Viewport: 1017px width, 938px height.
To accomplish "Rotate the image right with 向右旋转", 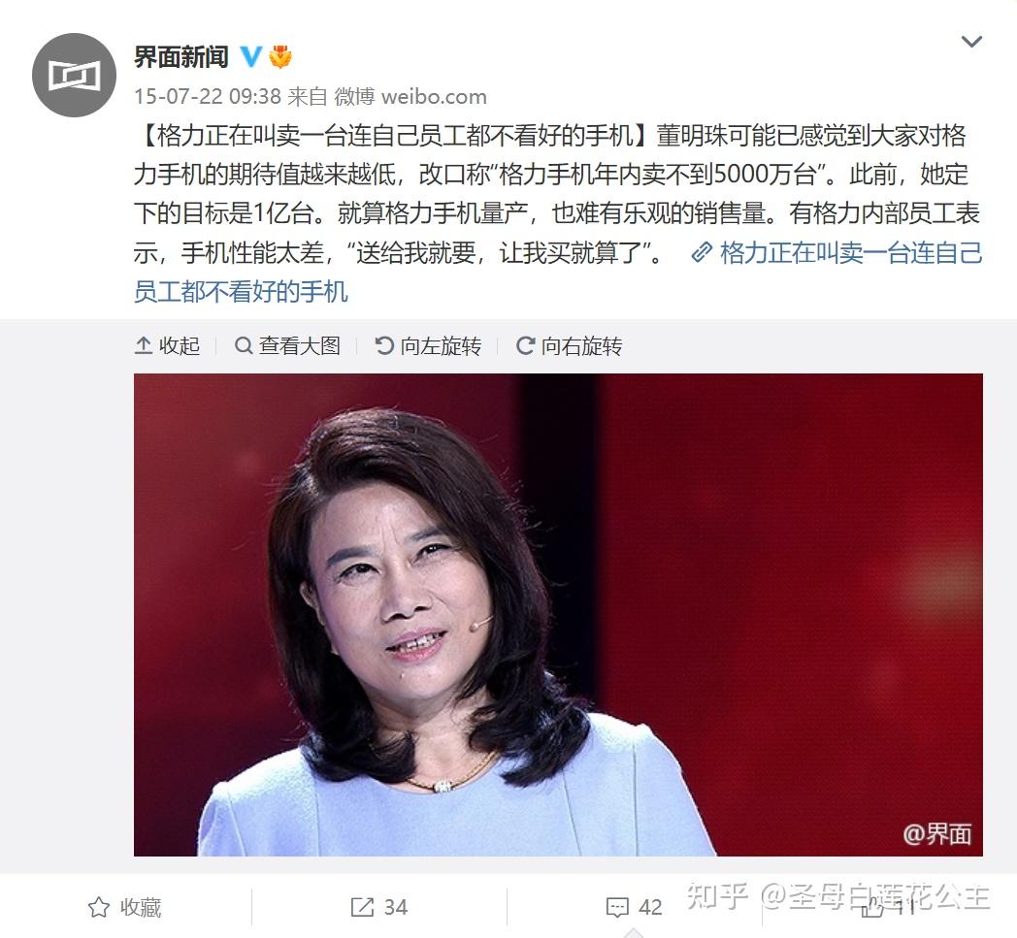I will (x=570, y=345).
